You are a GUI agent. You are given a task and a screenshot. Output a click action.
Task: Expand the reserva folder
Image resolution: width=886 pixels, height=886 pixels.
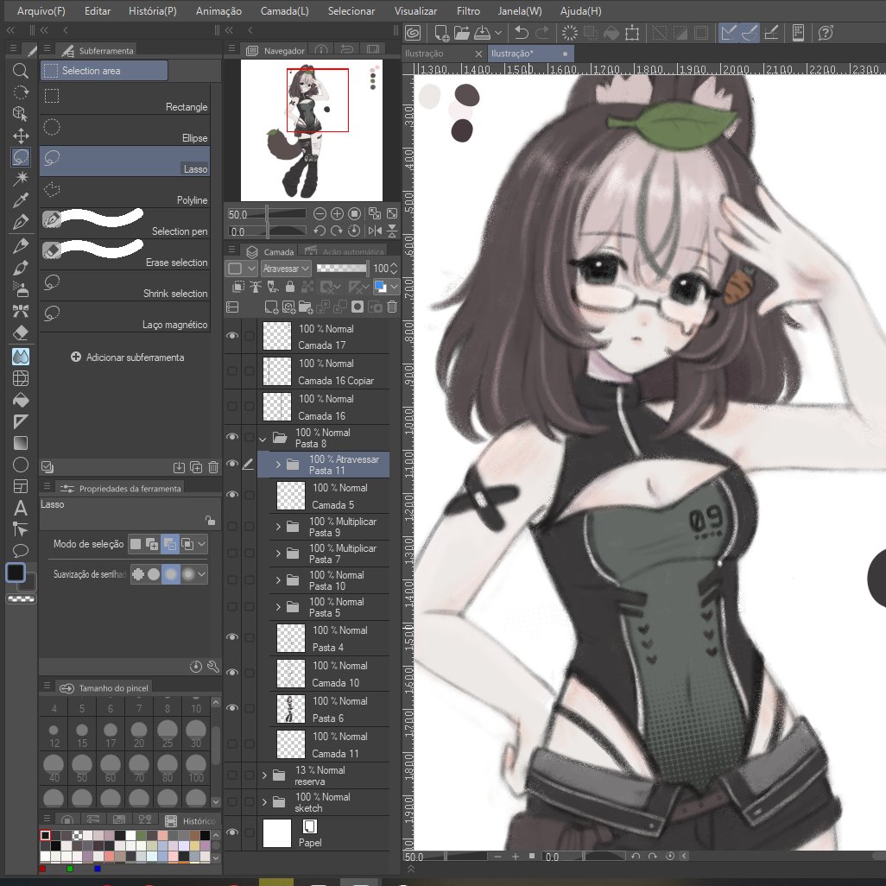tap(264, 775)
